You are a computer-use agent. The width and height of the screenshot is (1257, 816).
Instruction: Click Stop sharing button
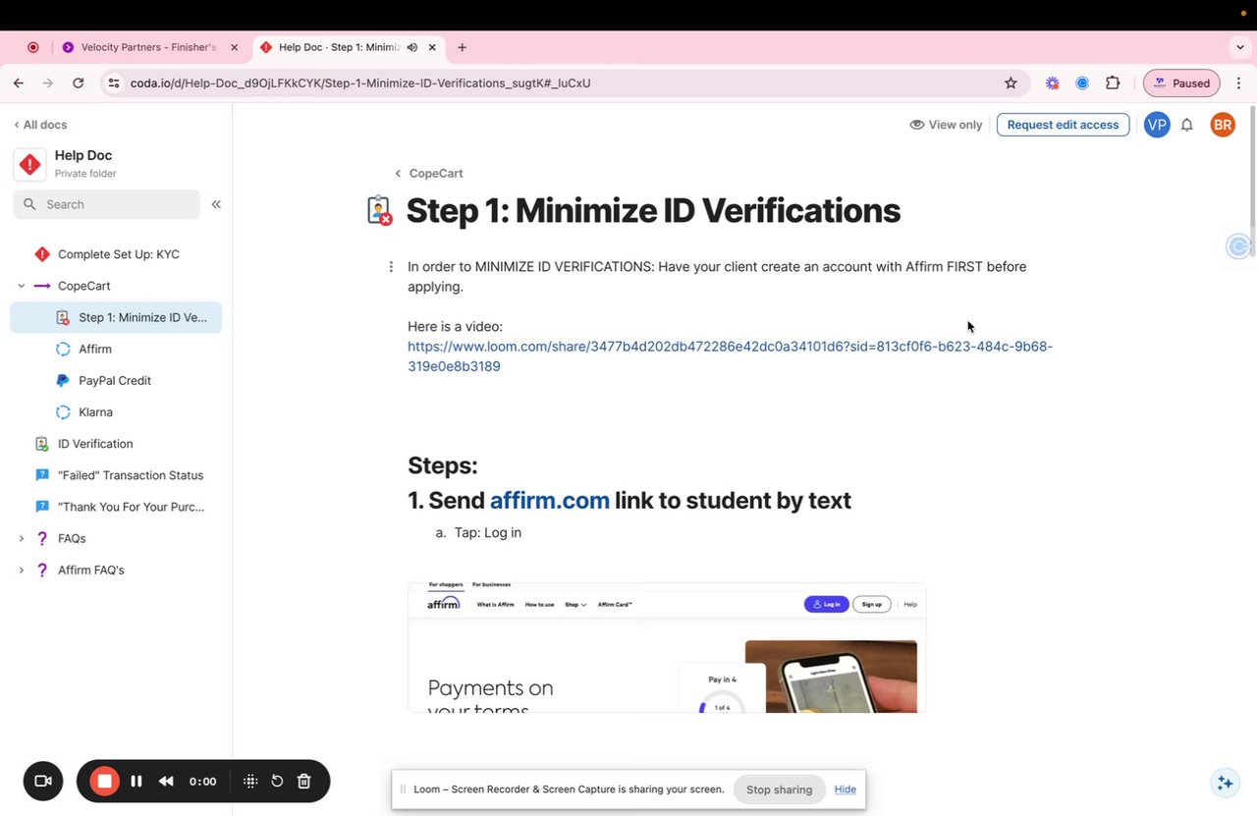[x=779, y=789]
